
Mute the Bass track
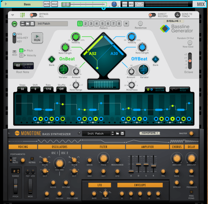(47, 4)
